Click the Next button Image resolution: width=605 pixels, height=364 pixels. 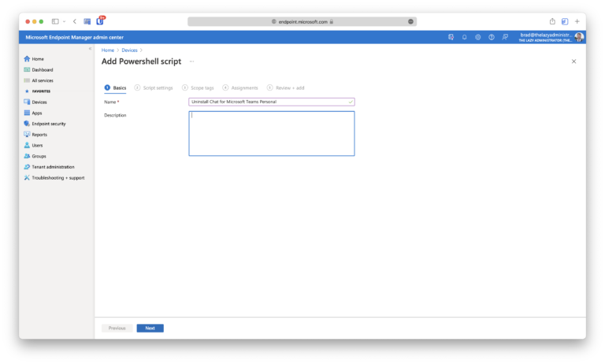coord(150,328)
